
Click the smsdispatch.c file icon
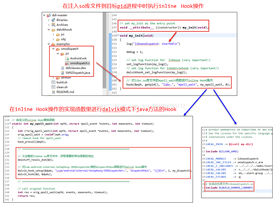67,63
